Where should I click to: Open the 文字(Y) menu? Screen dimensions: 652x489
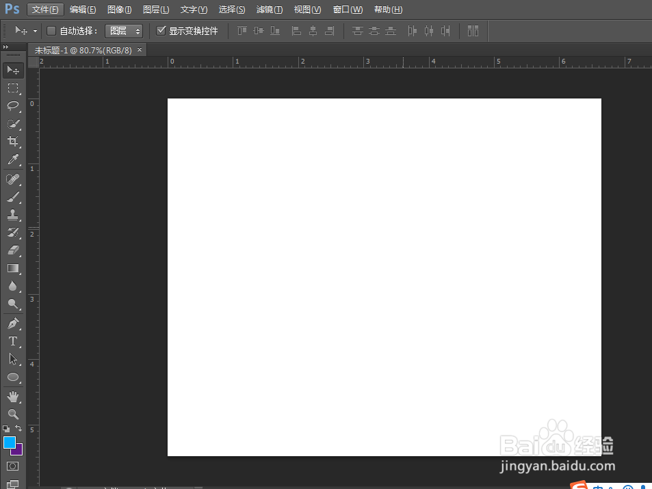pyautogui.click(x=194, y=10)
